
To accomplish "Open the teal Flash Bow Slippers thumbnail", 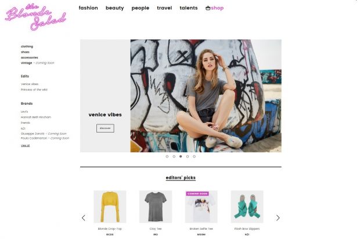I will pos(247,207).
